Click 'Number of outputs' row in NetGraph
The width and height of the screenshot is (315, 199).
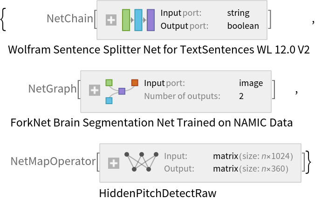pos(181,97)
